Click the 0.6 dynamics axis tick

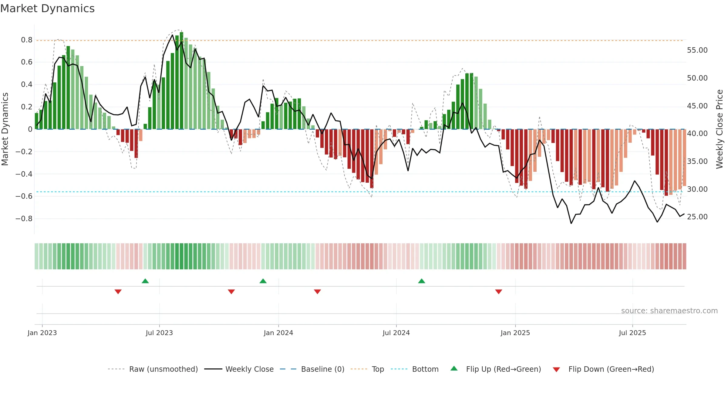[27, 62]
